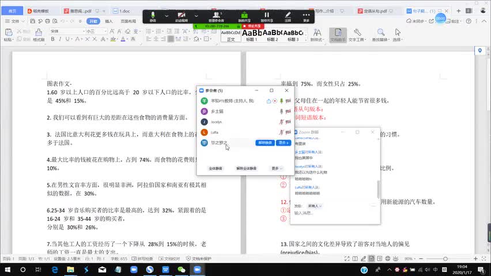Click the 解除静音 button for highlighted participant
491x276 pixels.
click(x=265, y=143)
